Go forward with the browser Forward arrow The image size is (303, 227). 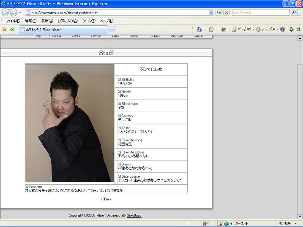pyautogui.click(x=14, y=13)
